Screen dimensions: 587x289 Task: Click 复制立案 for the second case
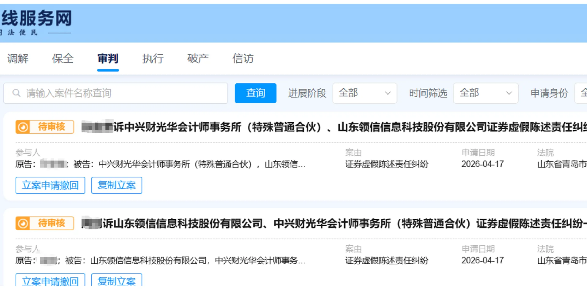click(116, 280)
